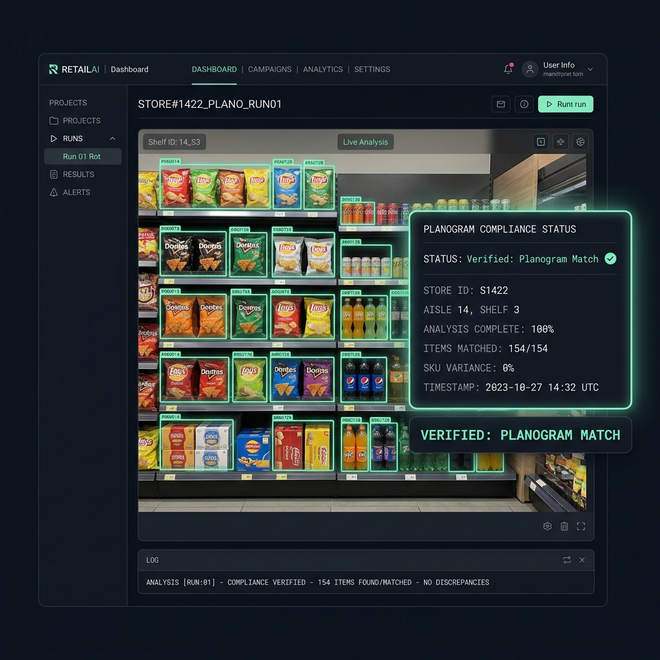Image resolution: width=660 pixels, height=660 pixels.
Task: Click the PLANOGRAM COMPLIANCE STATUS heading
Action: pyautogui.click(x=500, y=229)
